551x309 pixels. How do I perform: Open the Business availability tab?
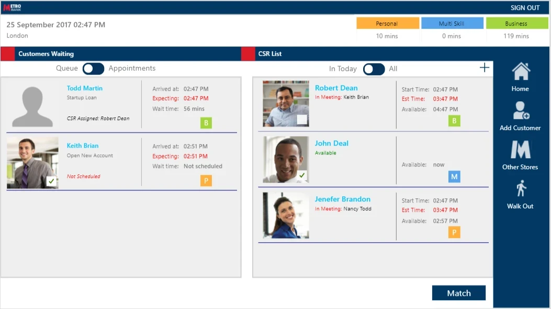click(x=517, y=23)
